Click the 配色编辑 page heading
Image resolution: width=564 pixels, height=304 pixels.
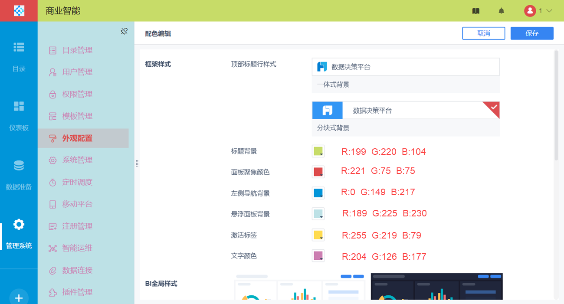(x=158, y=33)
